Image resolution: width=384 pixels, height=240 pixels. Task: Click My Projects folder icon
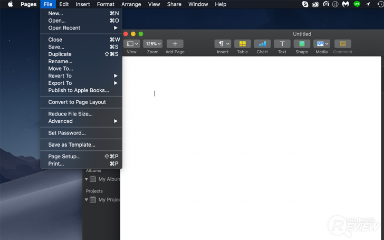click(x=93, y=199)
